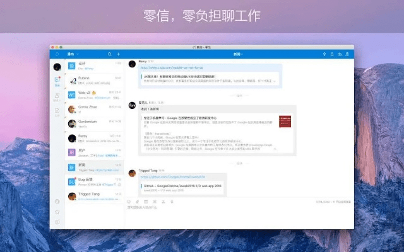Click the bell notification icon in chat header
This screenshot has height=252, width=404.
332,54
